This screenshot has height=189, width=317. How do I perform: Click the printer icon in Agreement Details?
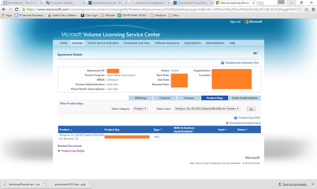[255, 53]
